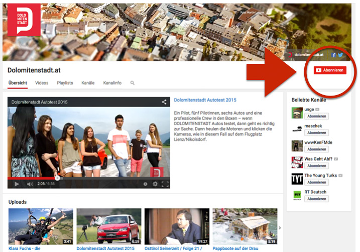Open the Twitter link in the banner
Screen dimensions: 360x252
340,55
